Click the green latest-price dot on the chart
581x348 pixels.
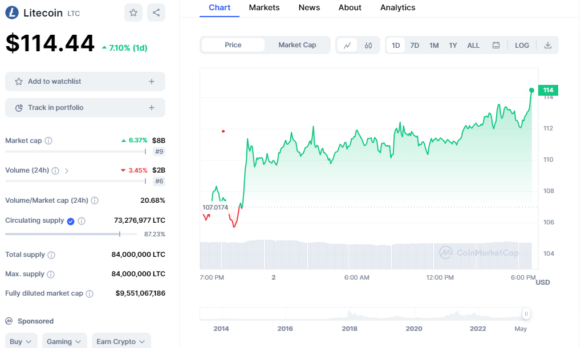(532, 91)
